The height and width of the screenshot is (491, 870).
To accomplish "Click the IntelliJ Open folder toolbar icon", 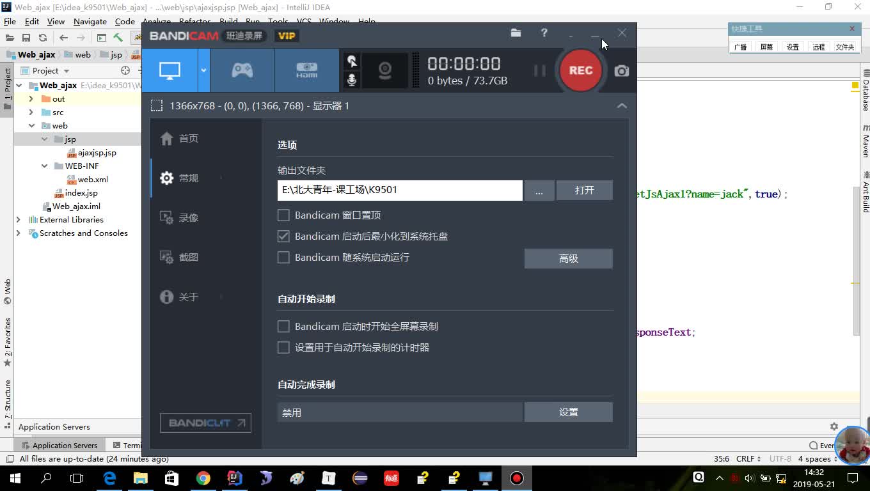I will [10, 38].
